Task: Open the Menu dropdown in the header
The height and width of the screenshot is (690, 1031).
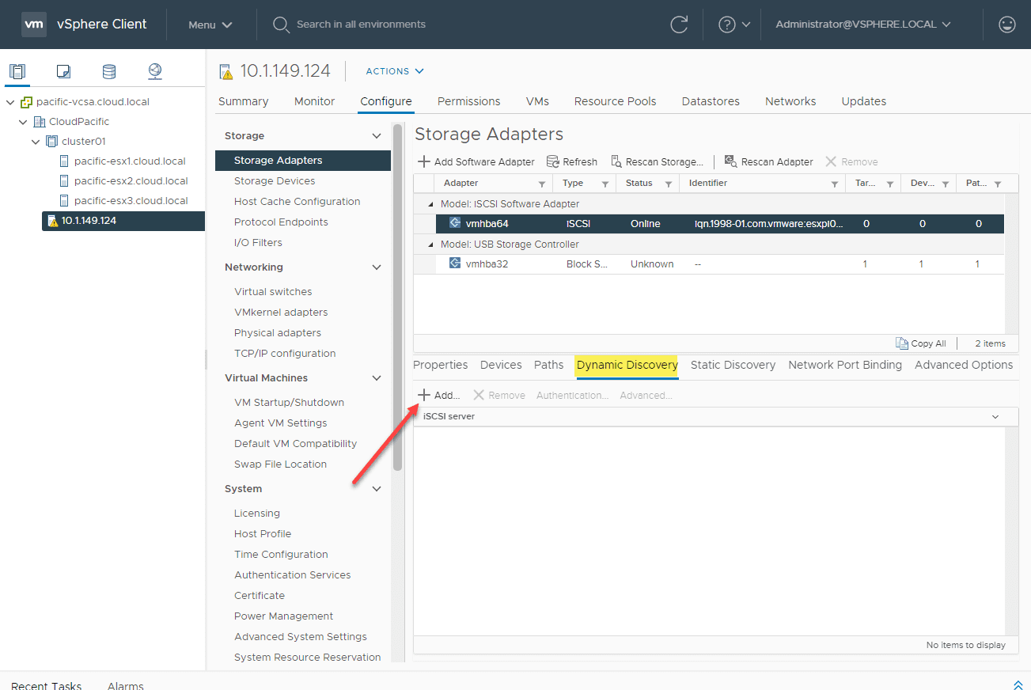Action: 209,25
